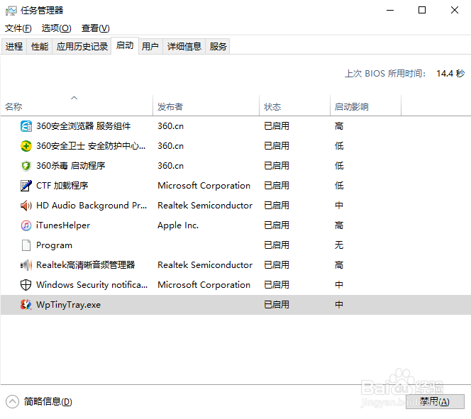Click the 360安全卫士 green plus icon
The image size is (471, 419).
(x=26, y=146)
